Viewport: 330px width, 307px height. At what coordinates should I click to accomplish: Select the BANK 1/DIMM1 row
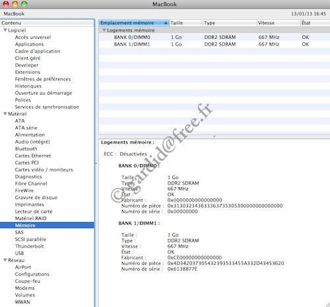coord(214,44)
